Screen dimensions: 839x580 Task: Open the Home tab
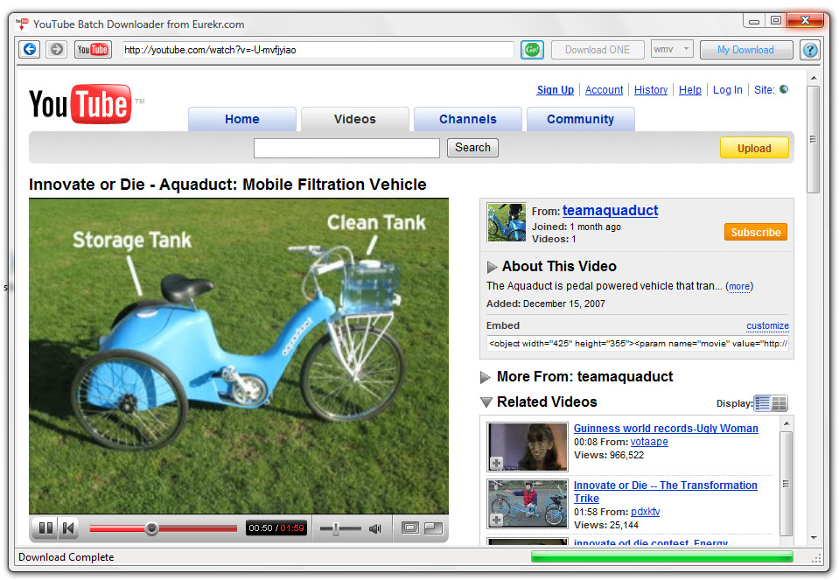(x=241, y=119)
